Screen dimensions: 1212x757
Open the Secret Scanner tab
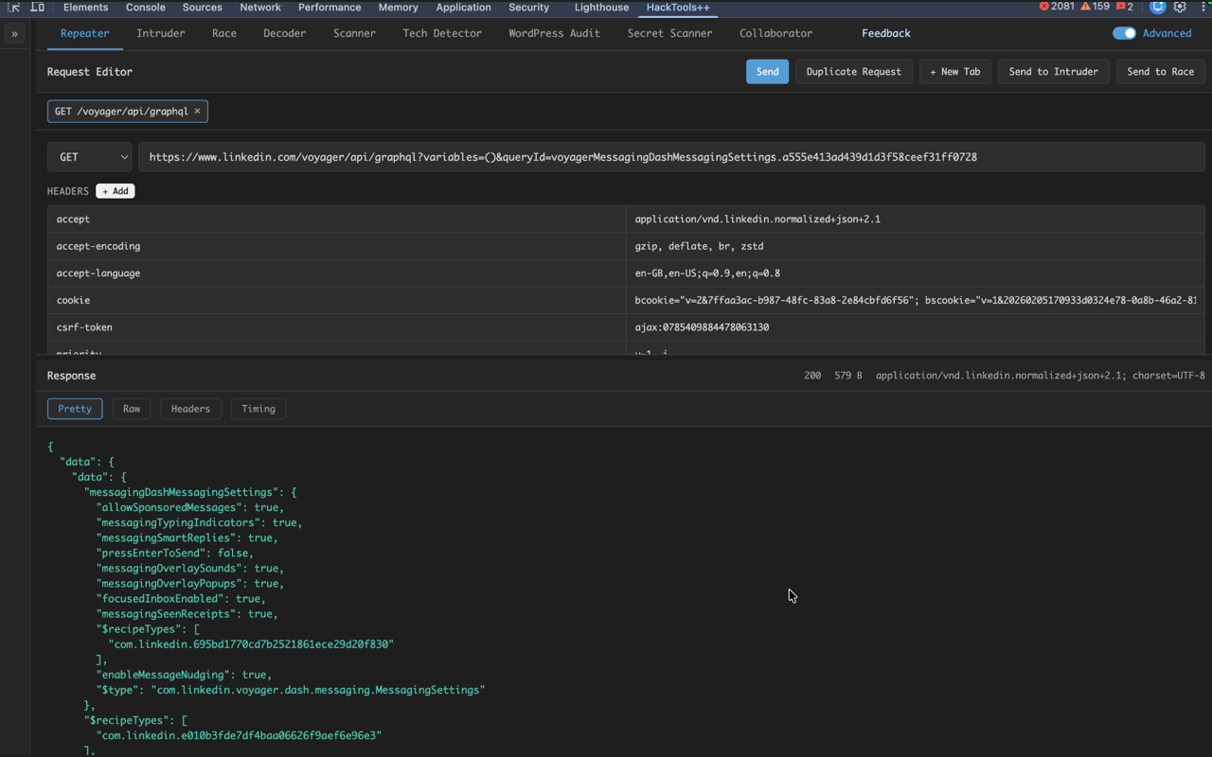tap(670, 33)
